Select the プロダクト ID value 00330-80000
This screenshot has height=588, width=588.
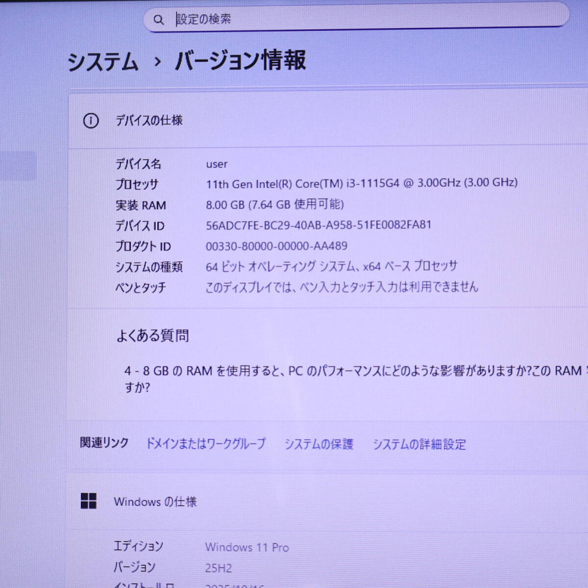tap(276, 246)
